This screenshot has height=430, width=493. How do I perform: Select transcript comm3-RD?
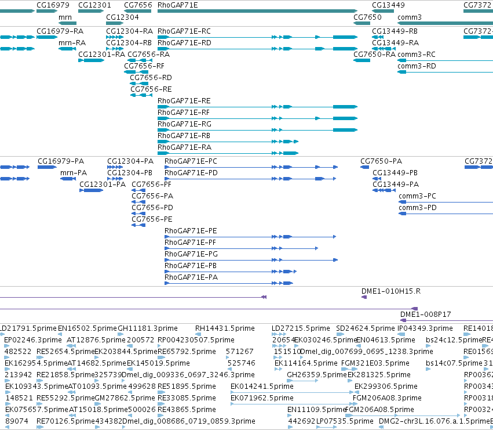point(417,67)
